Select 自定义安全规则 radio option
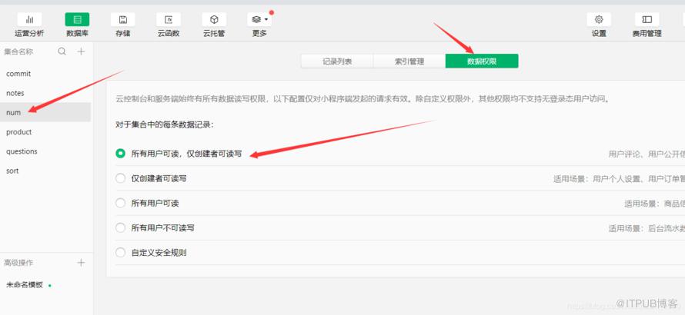 120,253
